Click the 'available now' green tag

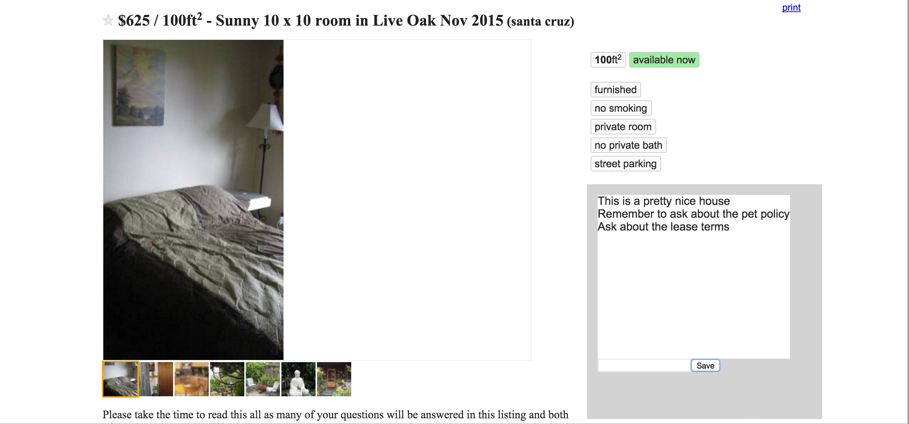click(x=664, y=60)
